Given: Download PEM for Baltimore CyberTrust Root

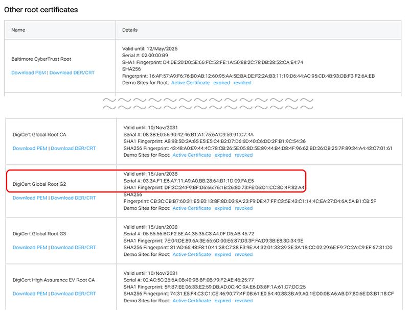Looking at the screenshot, I should click(x=29, y=72).
